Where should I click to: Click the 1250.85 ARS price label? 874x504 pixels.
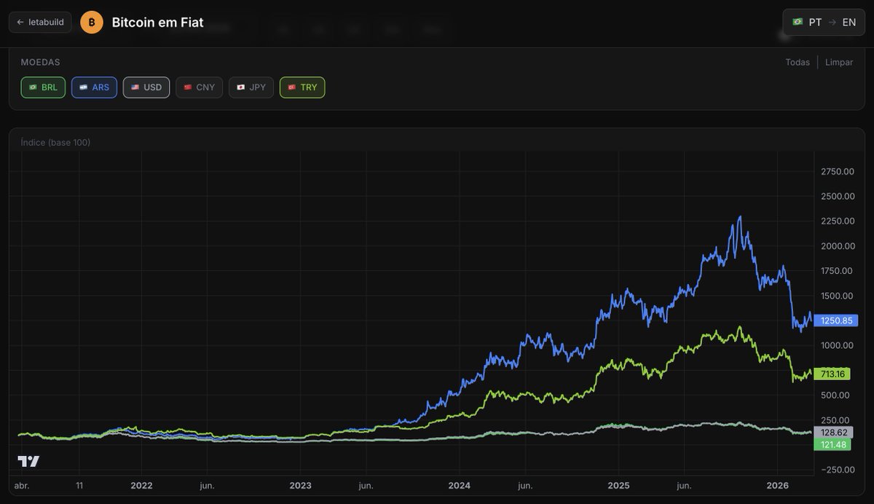point(835,320)
